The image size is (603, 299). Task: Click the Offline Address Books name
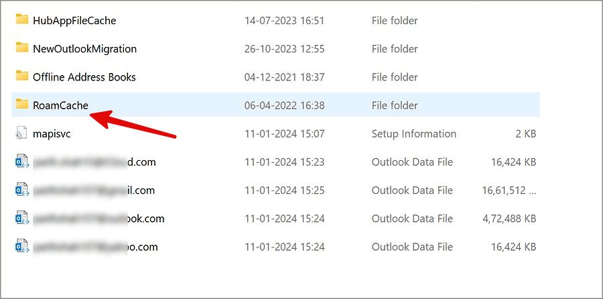coord(84,77)
